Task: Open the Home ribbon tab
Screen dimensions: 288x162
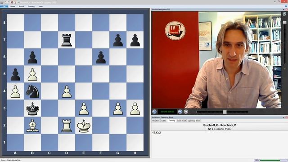Action: coord(13,6)
